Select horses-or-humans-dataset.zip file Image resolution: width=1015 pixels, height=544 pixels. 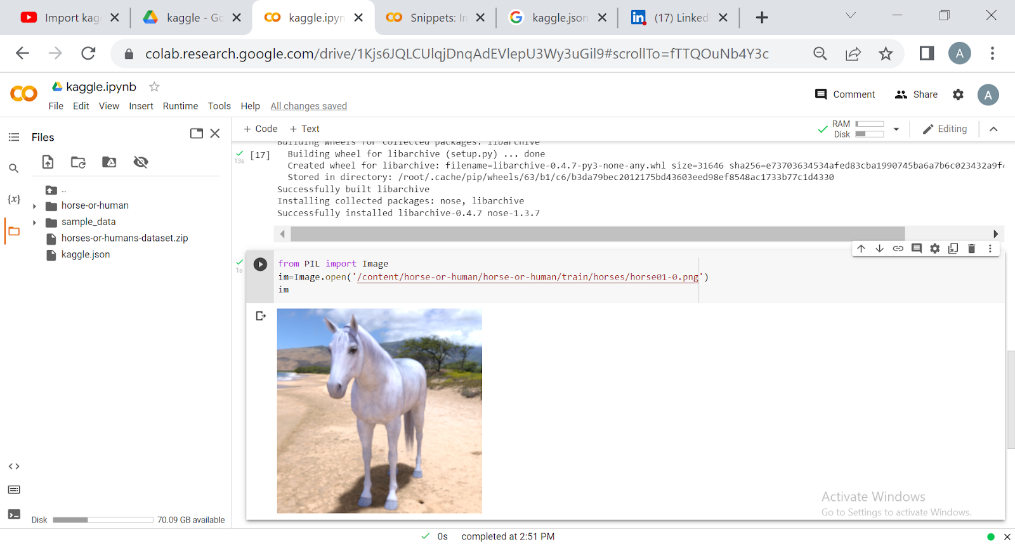tap(124, 238)
